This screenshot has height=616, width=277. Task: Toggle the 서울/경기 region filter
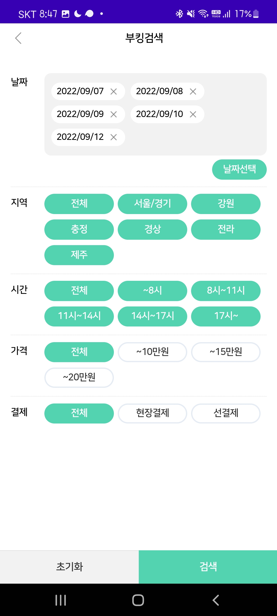point(152,204)
